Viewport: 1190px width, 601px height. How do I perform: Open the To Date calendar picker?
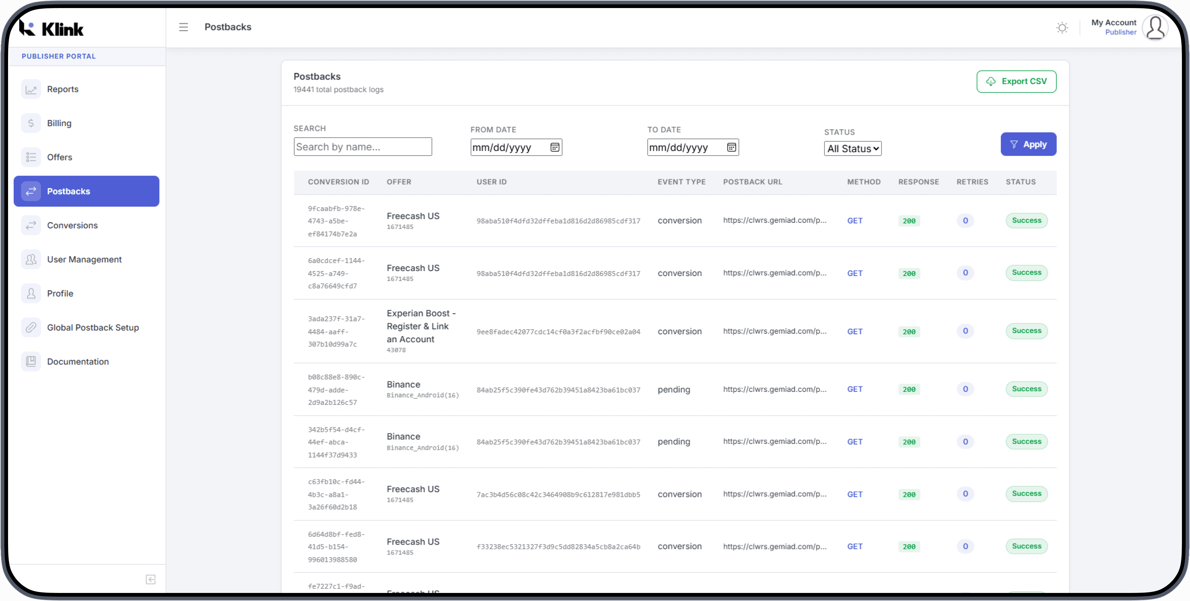coord(732,147)
